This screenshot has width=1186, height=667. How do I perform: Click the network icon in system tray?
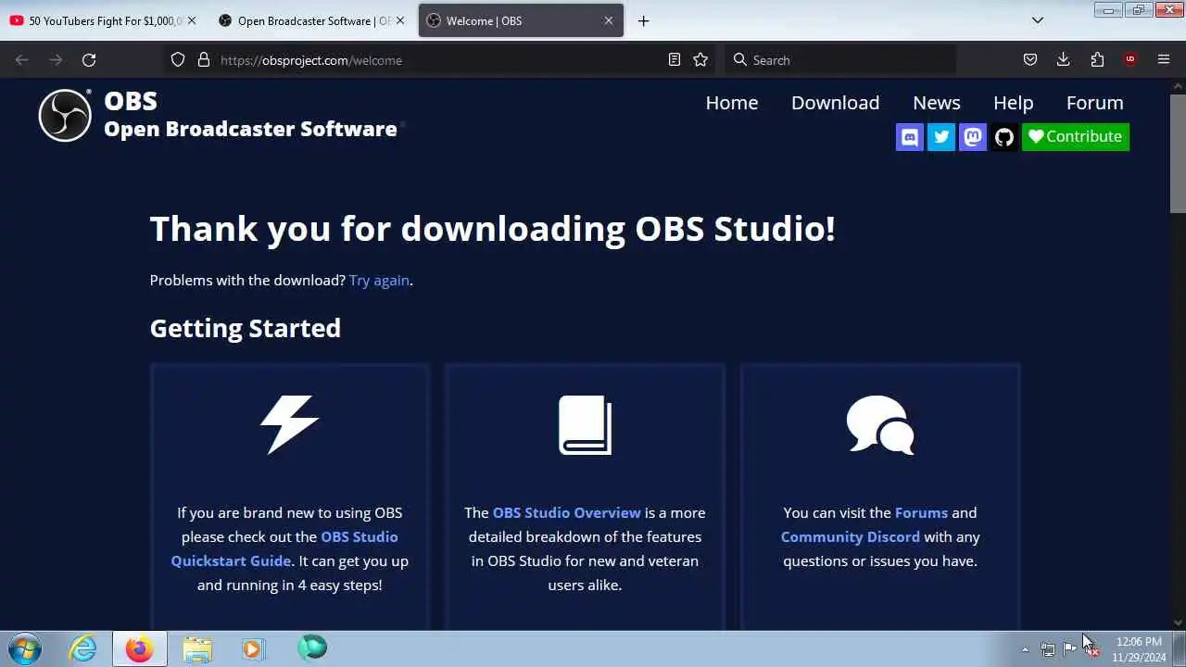[1047, 649]
